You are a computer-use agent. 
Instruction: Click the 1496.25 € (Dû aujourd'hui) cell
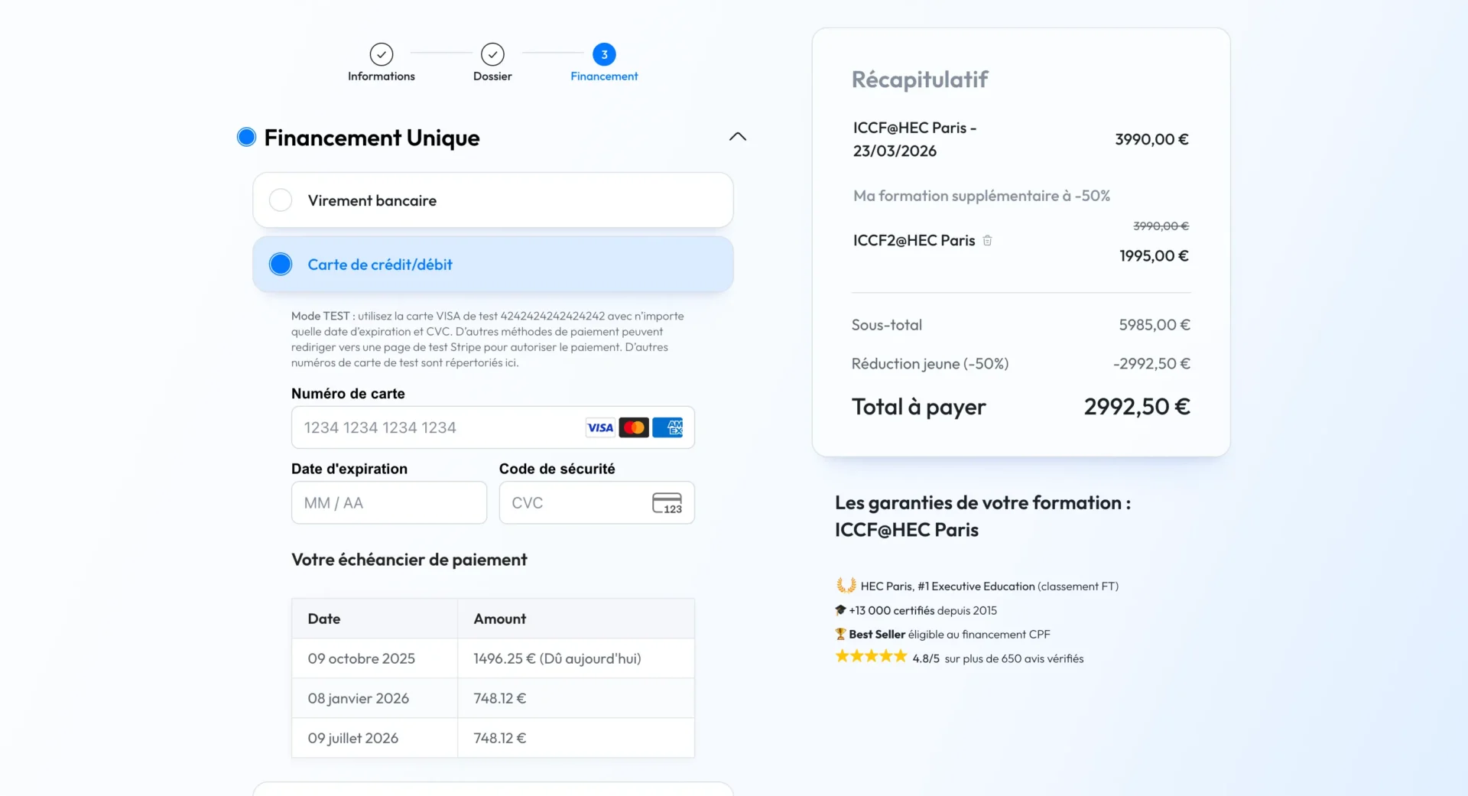[x=576, y=658]
